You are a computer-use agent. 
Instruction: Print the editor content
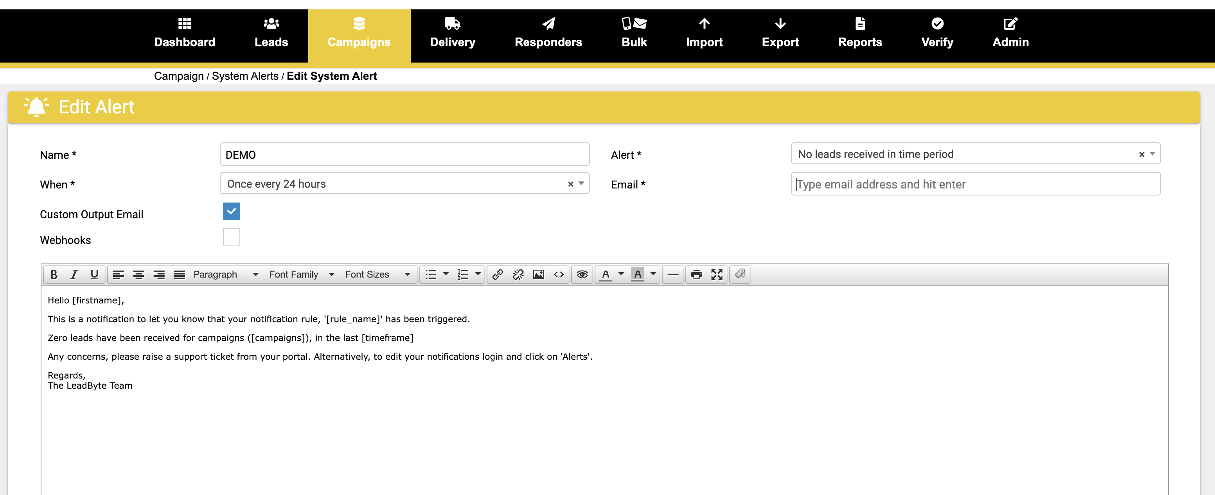(696, 274)
